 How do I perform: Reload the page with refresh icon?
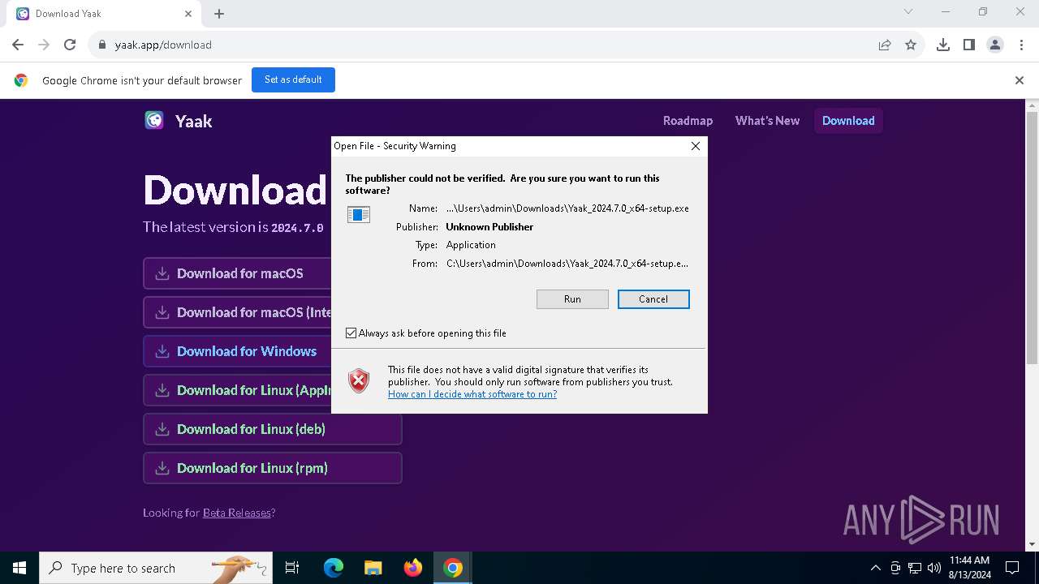tap(70, 45)
